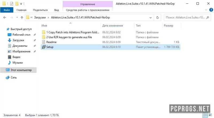Open Рабочий стол in the sidebar
Viewport: 214px width, 118px height.
click(21, 35)
